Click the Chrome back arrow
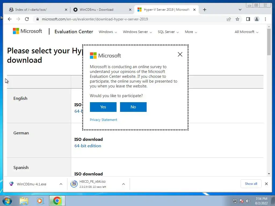The width and height of the screenshot is (275, 206). 10,19
